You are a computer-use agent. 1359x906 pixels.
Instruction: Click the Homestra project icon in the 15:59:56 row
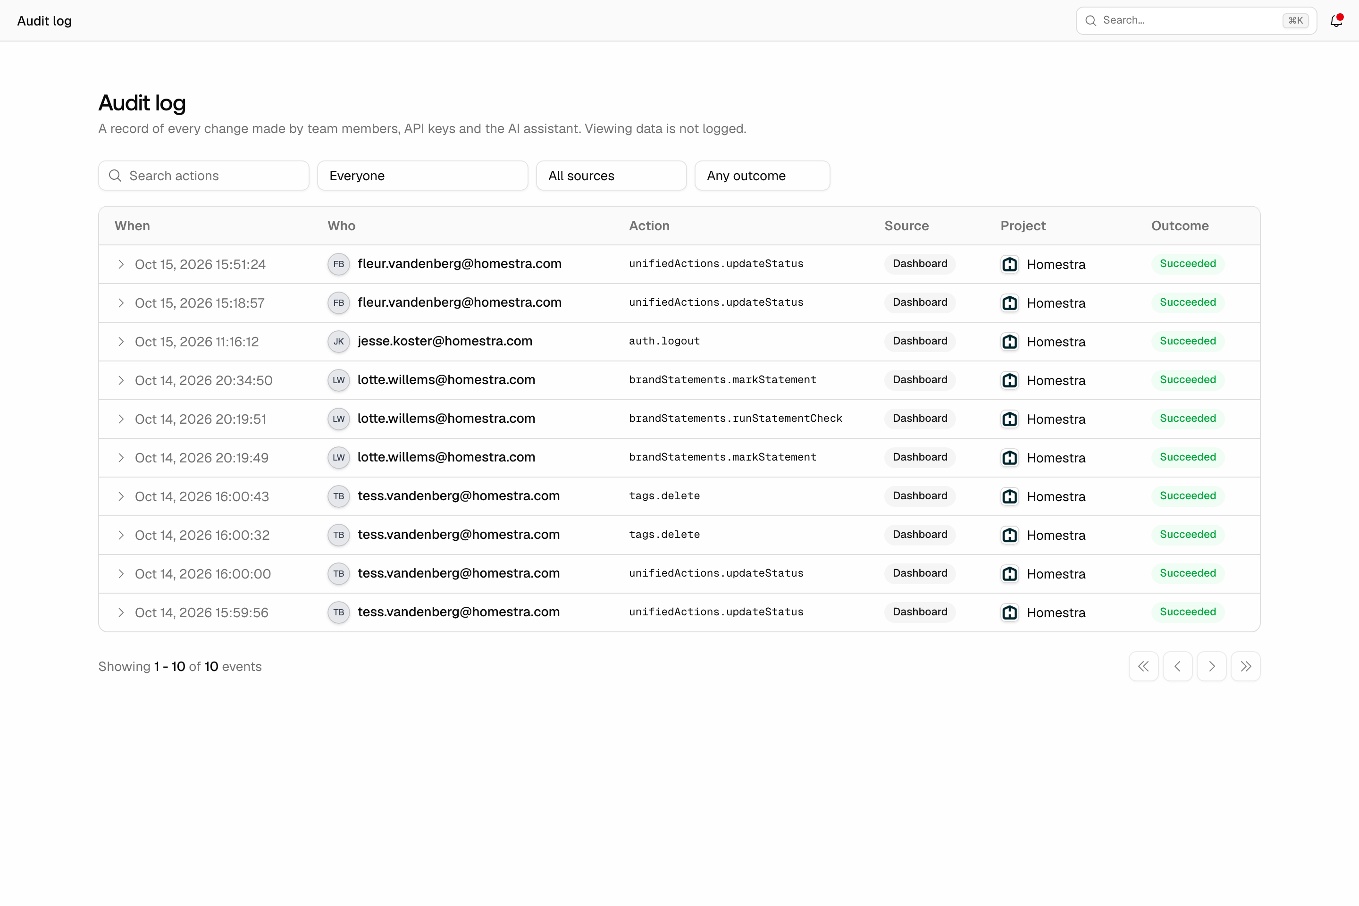click(x=1009, y=612)
